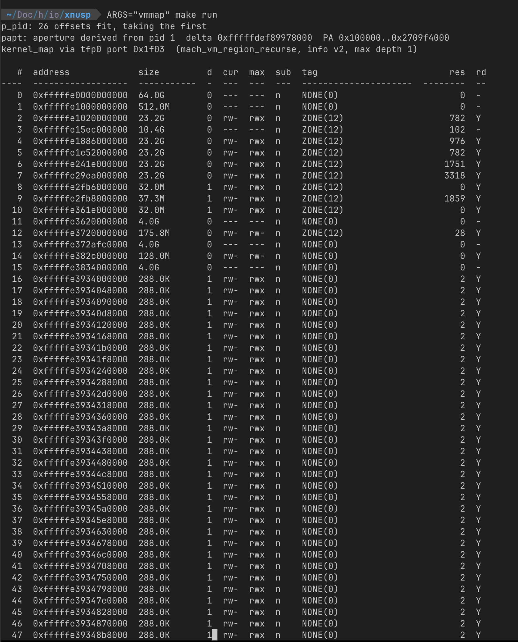Click the delta value 0xfffffdef89978000
The image size is (518, 642).
click(x=265, y=38)
